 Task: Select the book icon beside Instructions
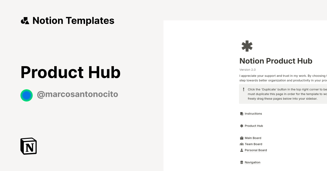(242, 113)
